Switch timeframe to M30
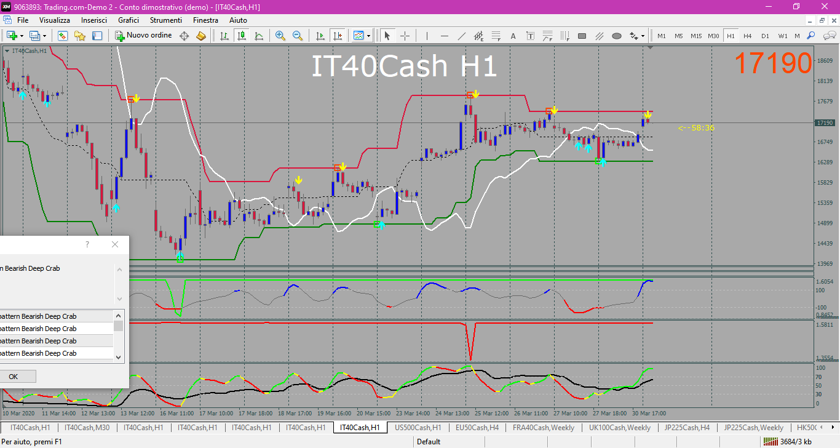840x448 pixels. coord(713,36)
